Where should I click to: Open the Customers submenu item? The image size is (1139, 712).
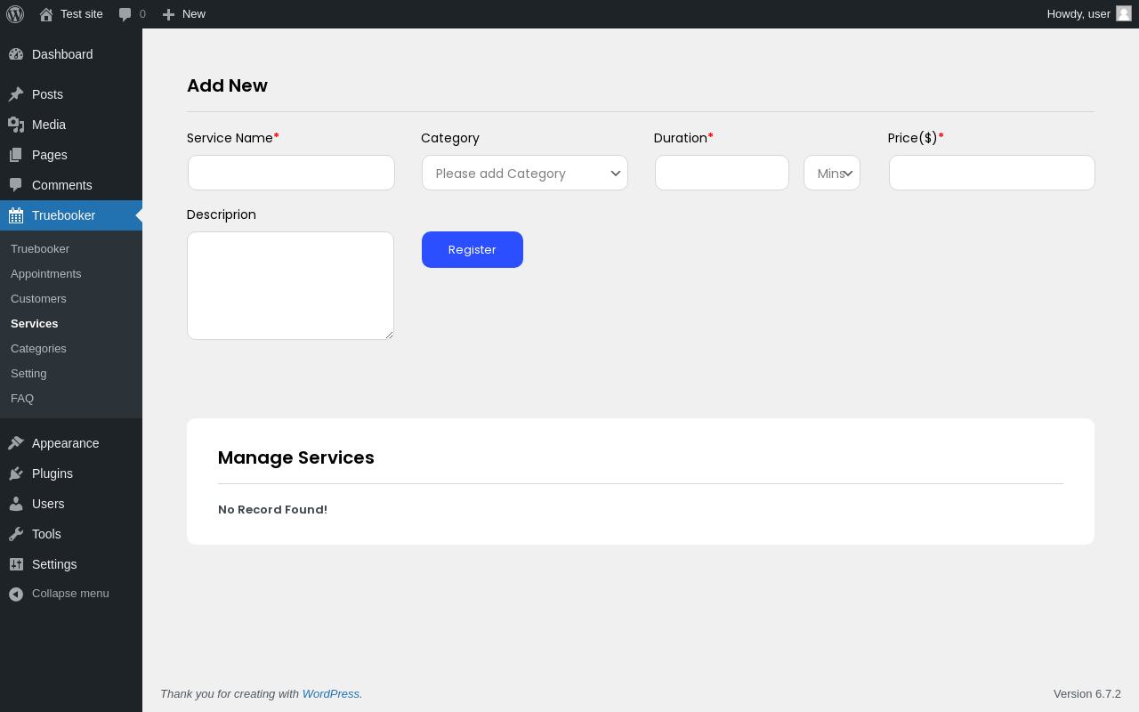pos(38,299)
